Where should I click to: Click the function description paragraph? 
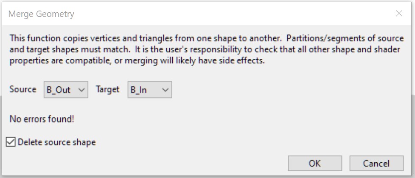tap(207, 49)
